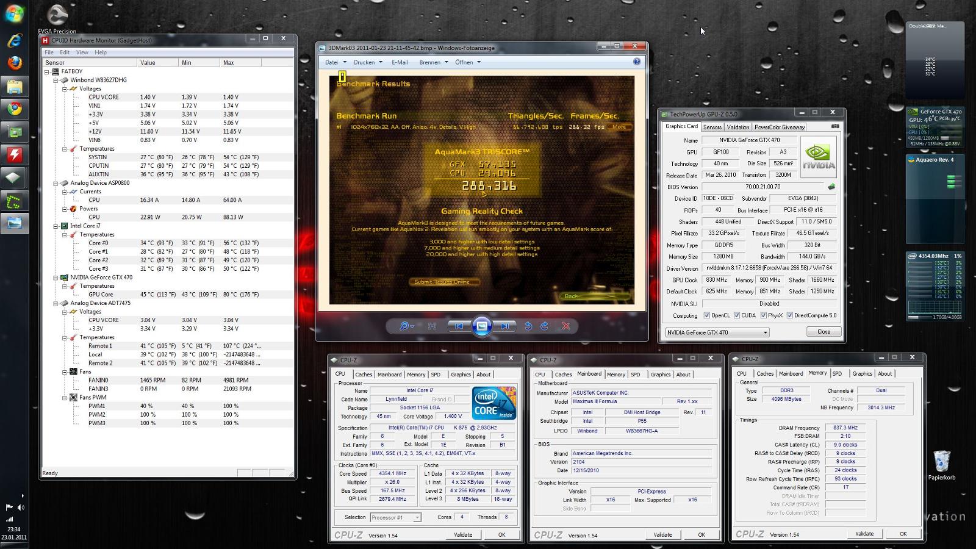This screenshot has width=976, height=549.
Task: Rotate image clockwise in photo viewer
Action: (x=545, y=326)
